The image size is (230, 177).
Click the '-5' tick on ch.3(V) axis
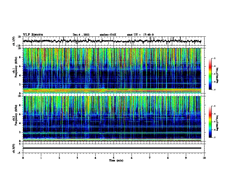pyautogui.click(x=20, y=153)
